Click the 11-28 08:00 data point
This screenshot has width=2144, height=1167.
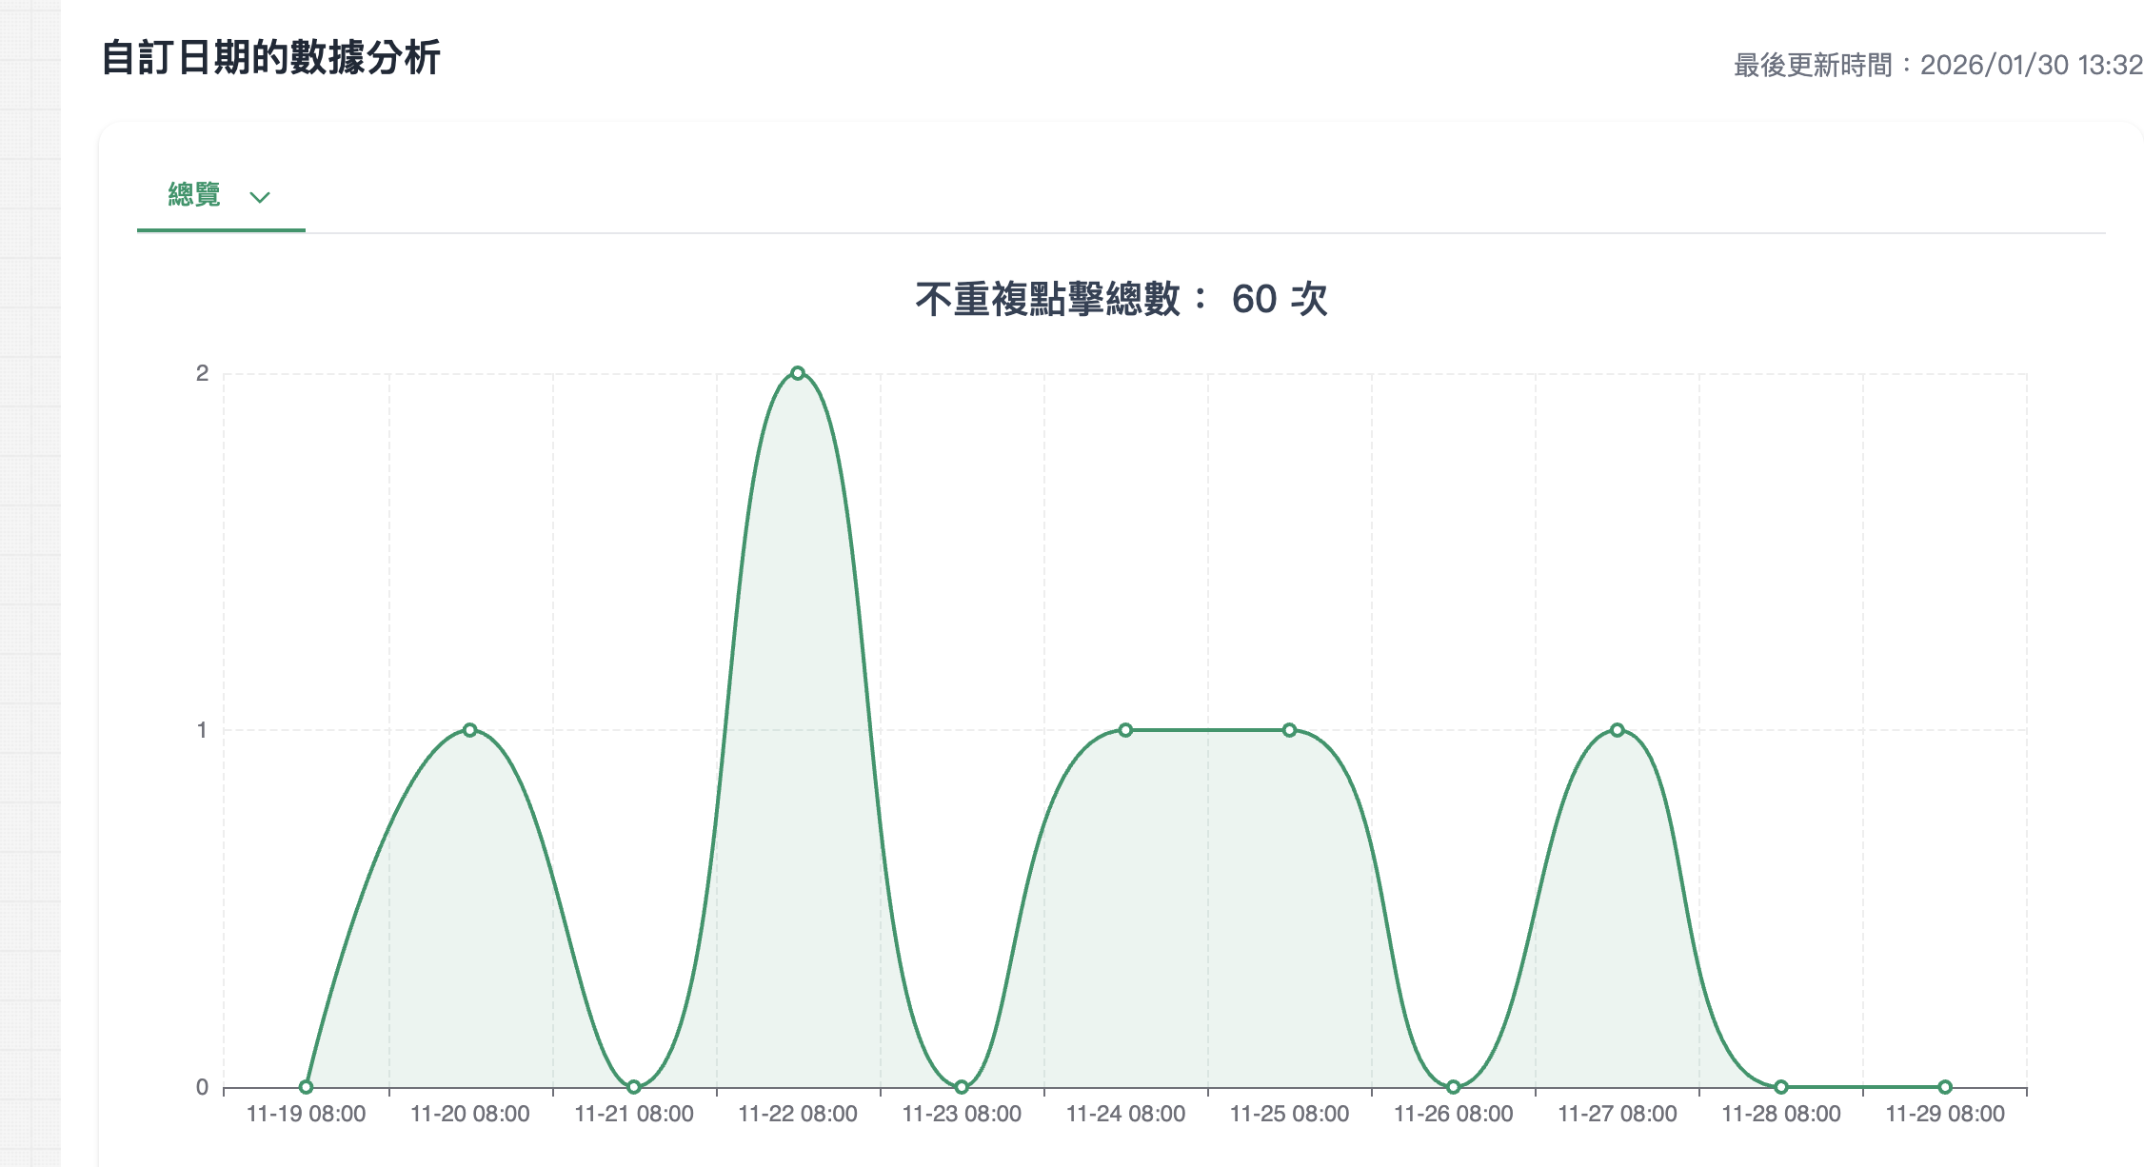coord(1781,1087)
